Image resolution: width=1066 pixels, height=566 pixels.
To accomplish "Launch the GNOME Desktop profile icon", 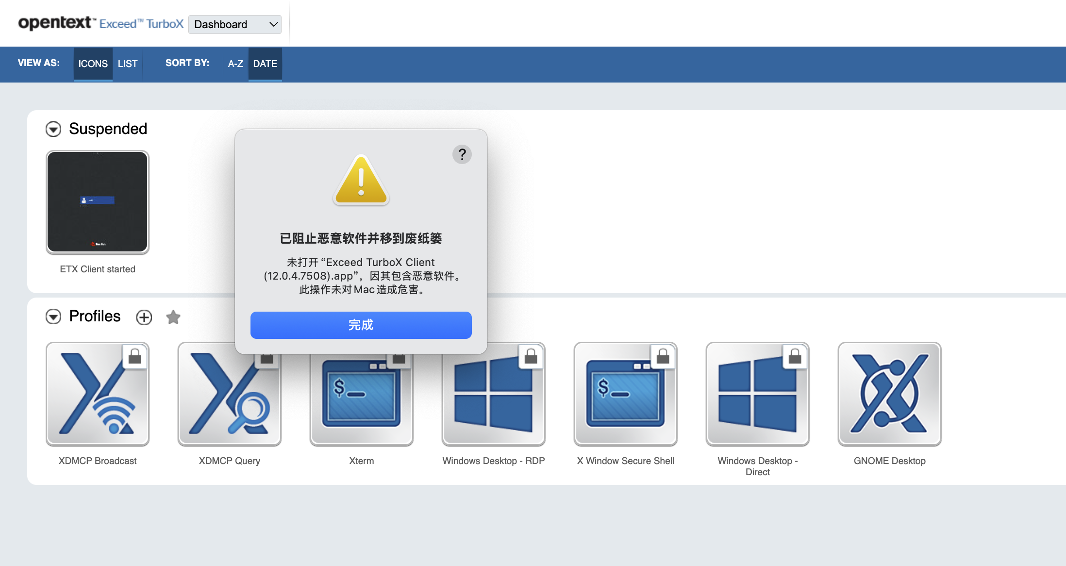I will pyautogui.click(x=889, y=394).
